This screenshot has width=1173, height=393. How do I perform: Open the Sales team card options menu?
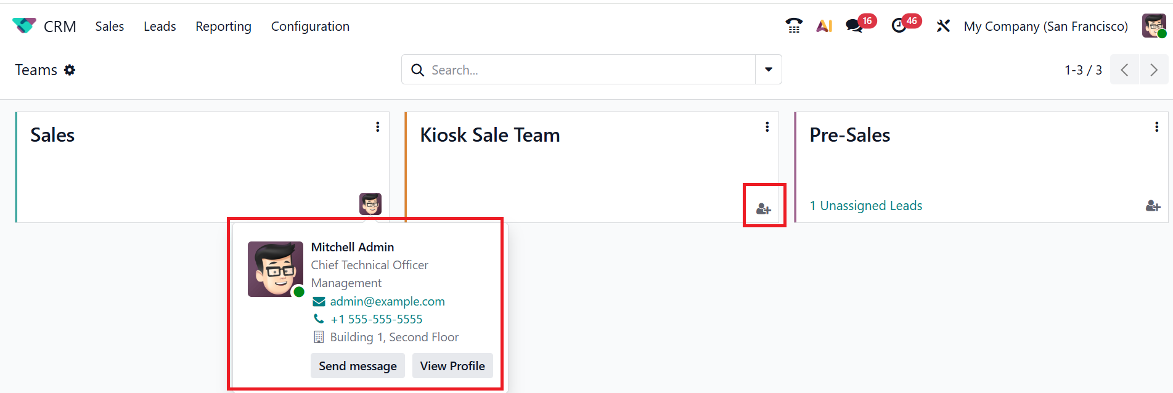[377, 127]
